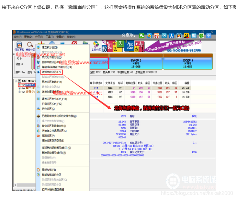The width and height of the screenshot is (236, 199).
Task: Expand the 文档(F:) partition tree node
Action: click(x=19, y=92)
